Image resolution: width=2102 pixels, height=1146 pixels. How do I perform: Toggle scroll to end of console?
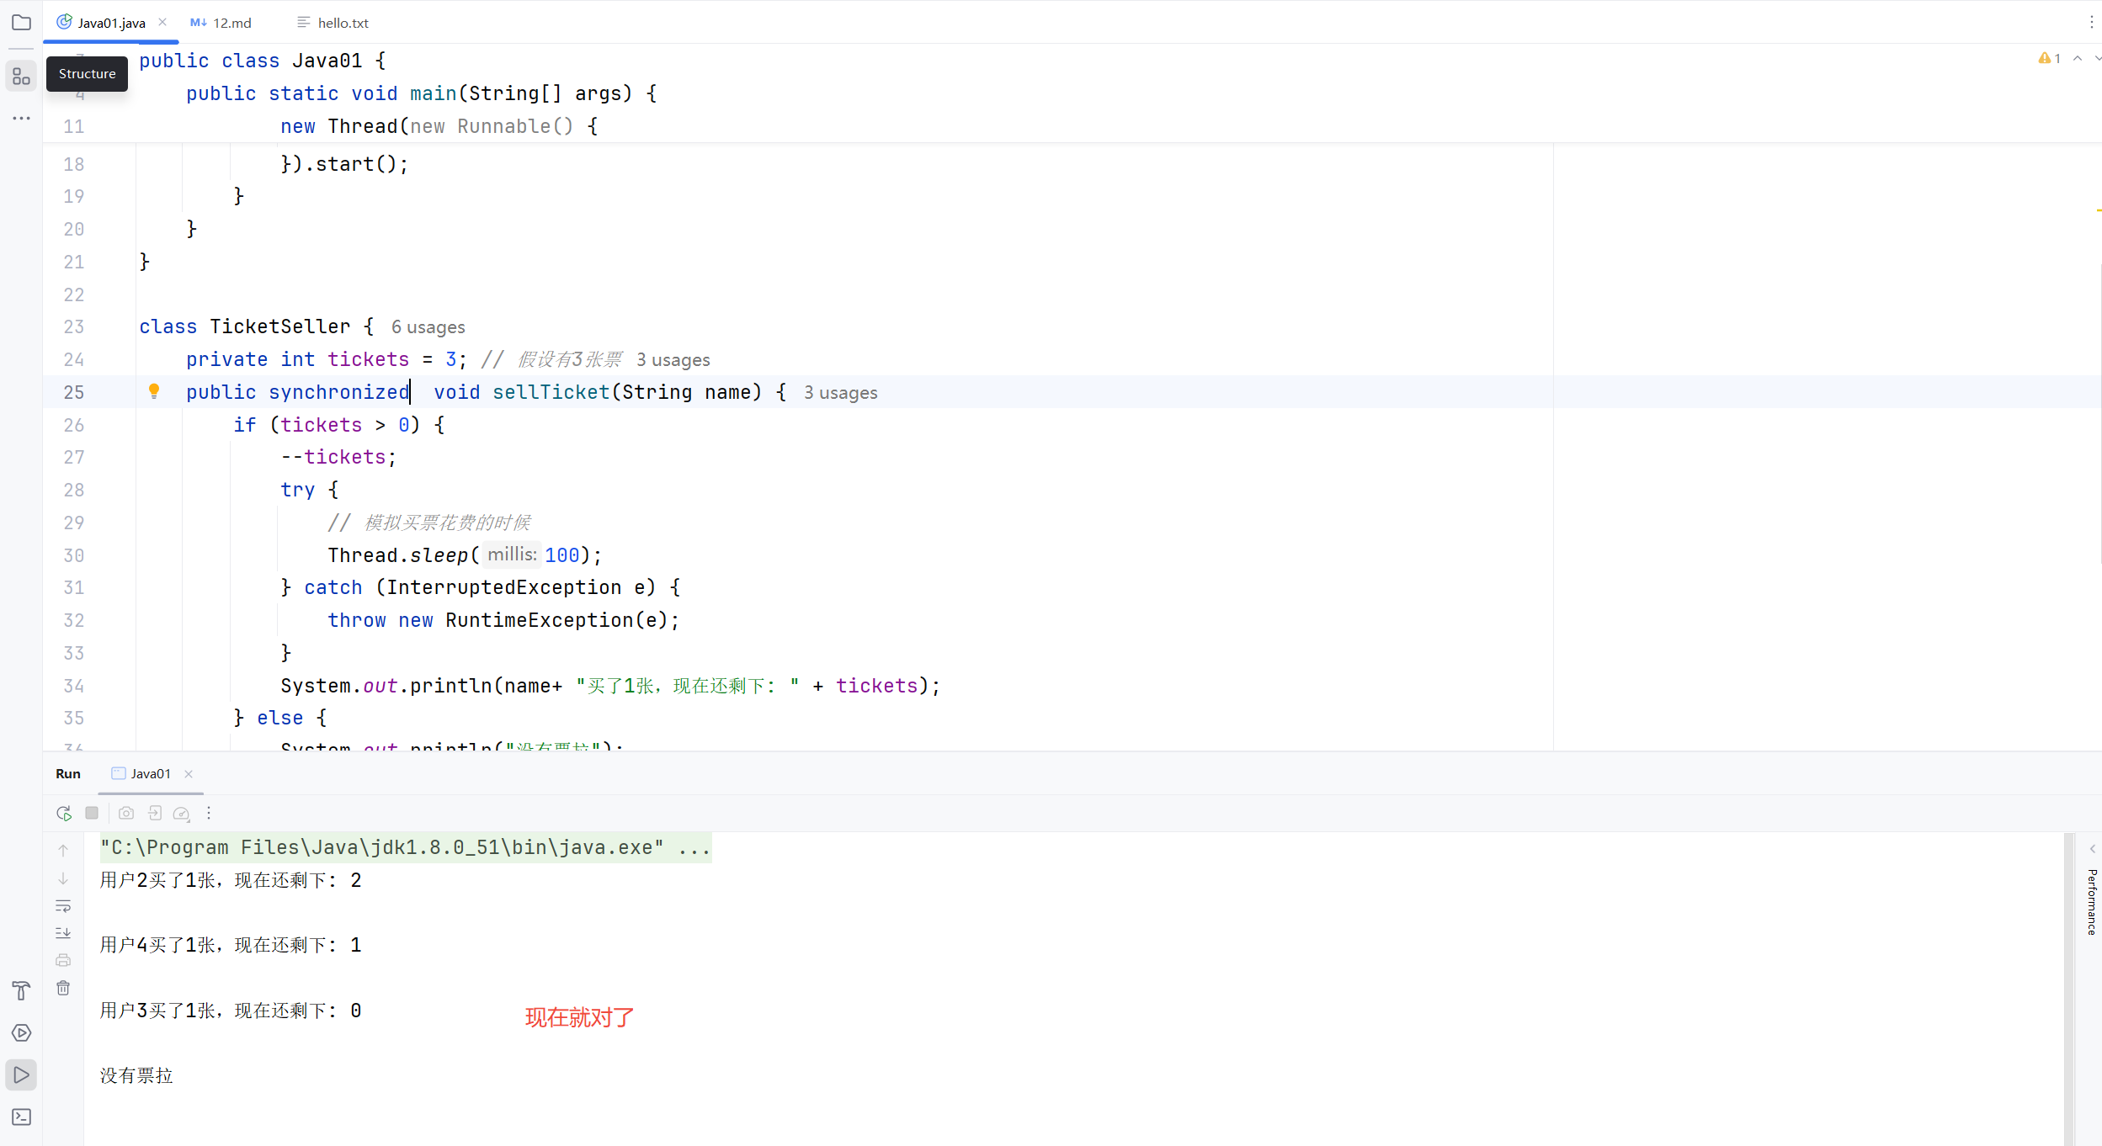63,933
